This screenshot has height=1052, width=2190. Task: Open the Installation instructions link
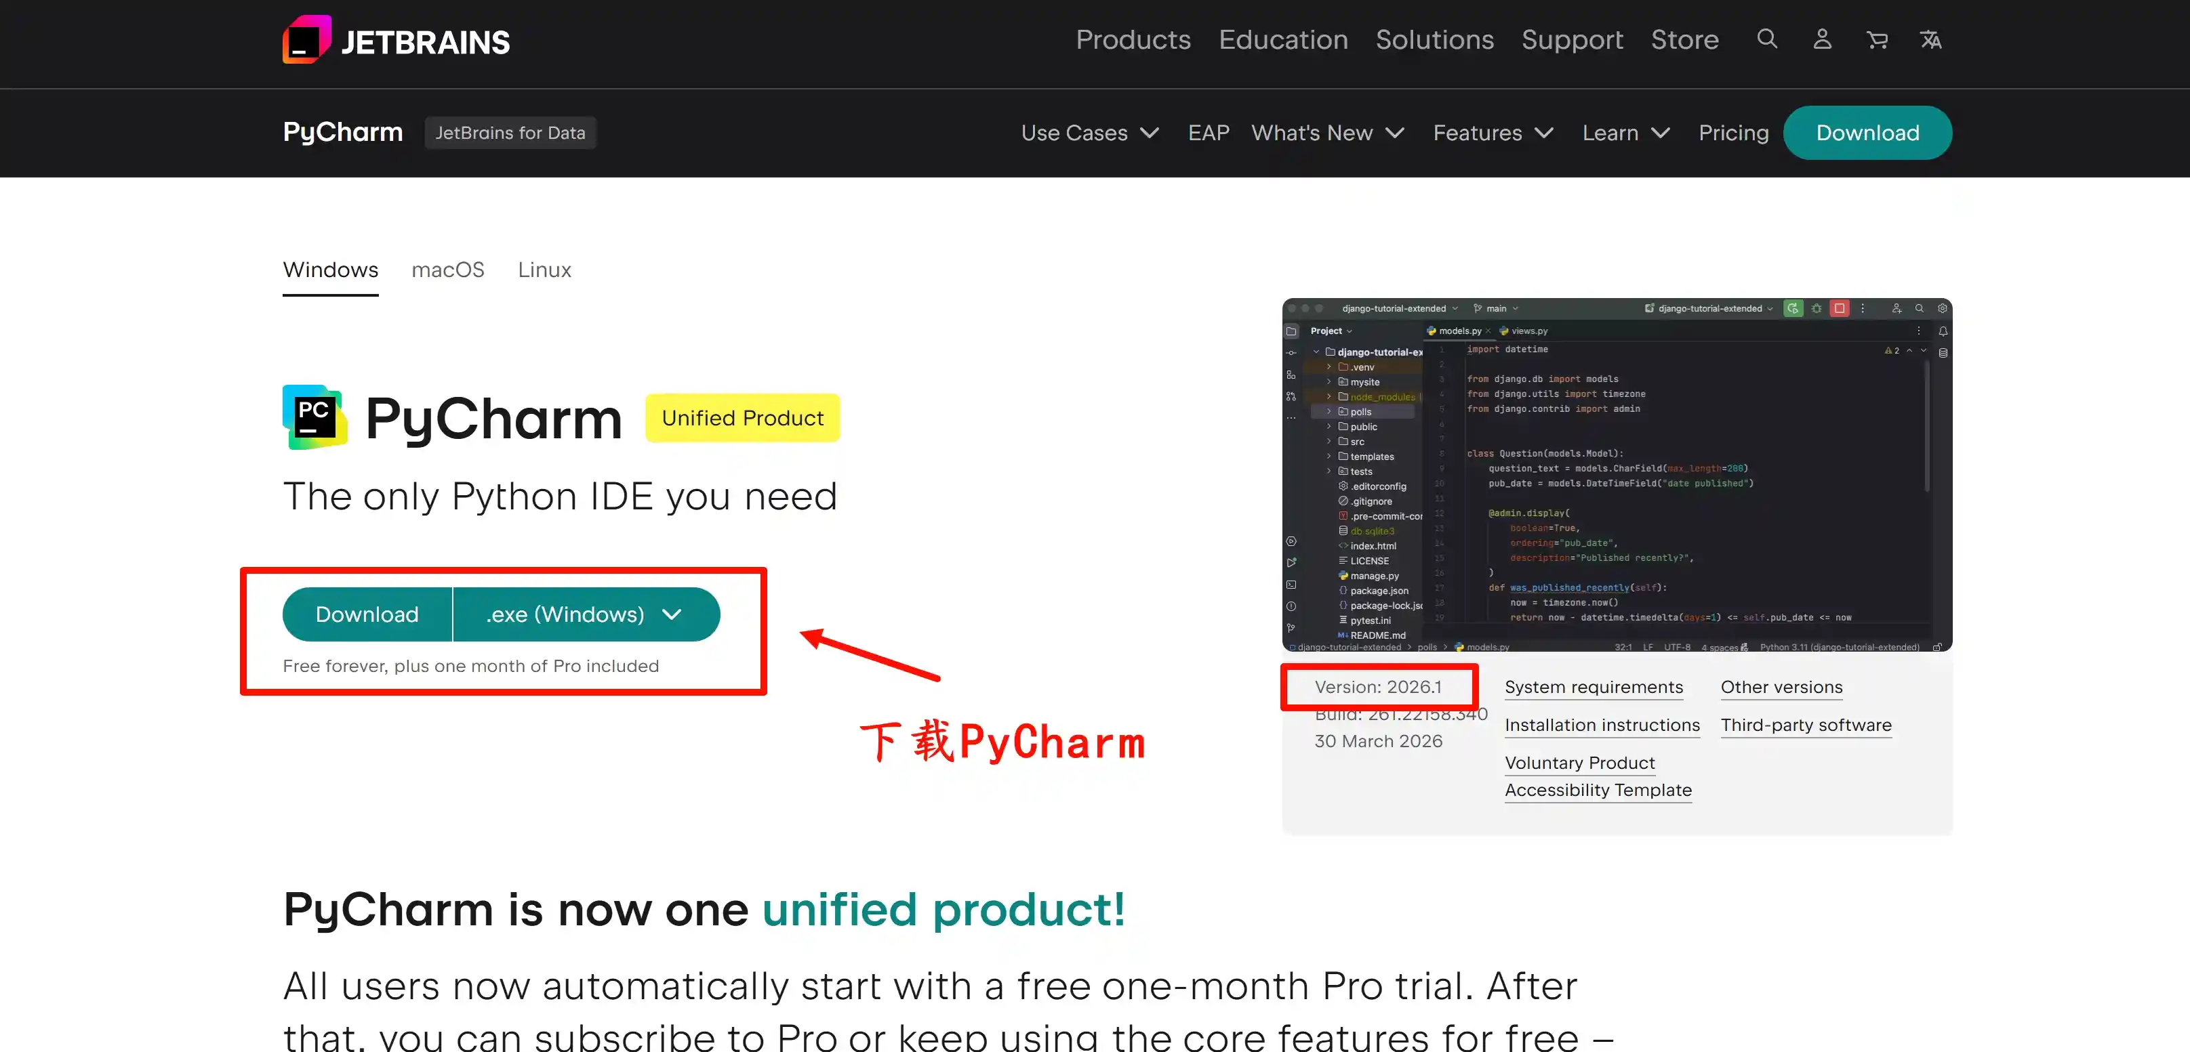1602,725
